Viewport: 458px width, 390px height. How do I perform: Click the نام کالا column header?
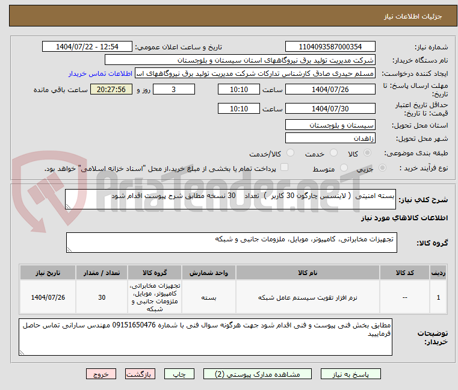tap(308, 273)
